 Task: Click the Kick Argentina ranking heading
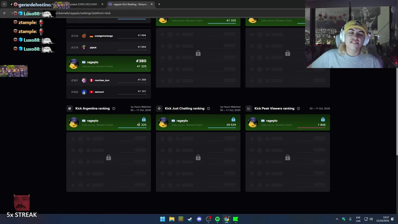(92, 108)
